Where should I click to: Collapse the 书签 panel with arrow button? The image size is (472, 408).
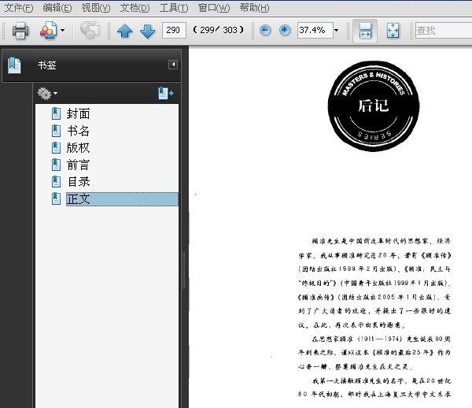[173, 65]
